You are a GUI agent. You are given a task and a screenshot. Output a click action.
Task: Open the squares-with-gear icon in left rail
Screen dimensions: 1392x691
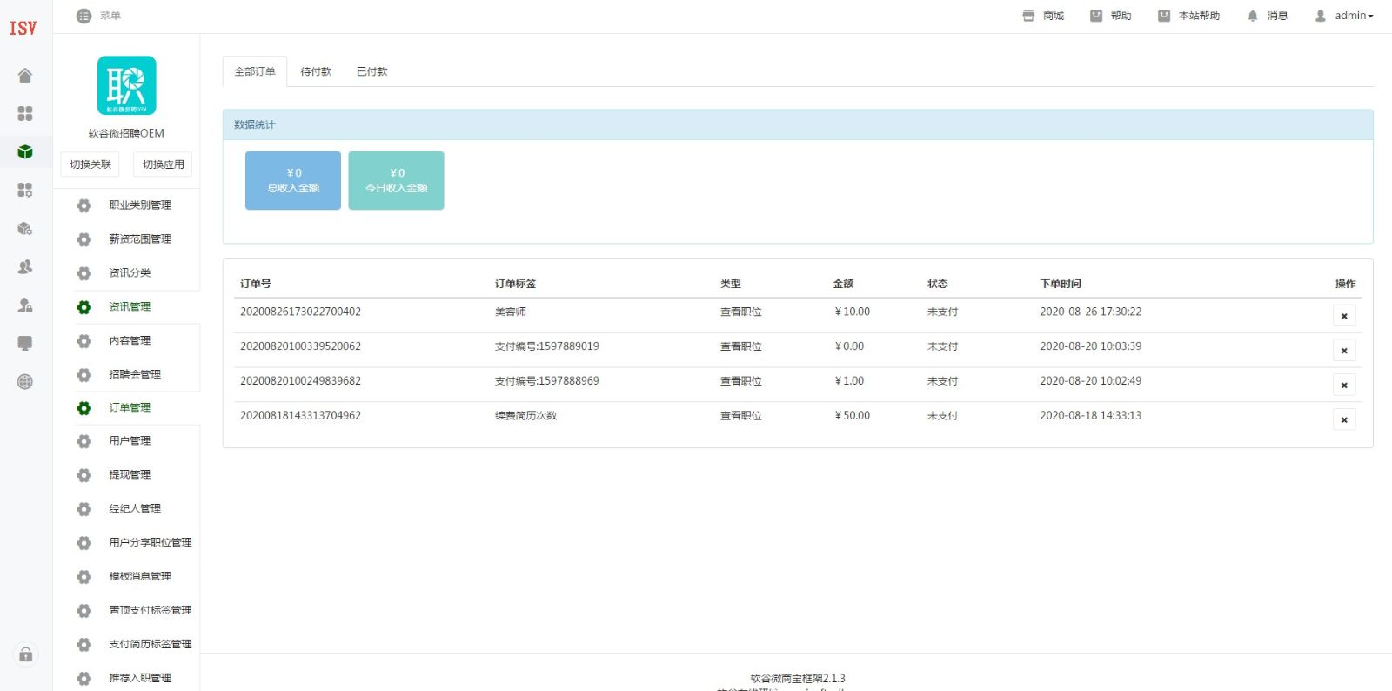pos(25,190)
